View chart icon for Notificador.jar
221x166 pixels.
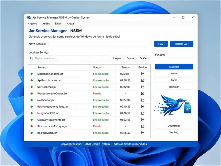[x=143, y=100]
